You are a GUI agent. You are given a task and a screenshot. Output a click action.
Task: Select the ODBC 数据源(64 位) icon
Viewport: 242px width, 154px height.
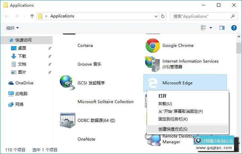[x=68, y=120]
